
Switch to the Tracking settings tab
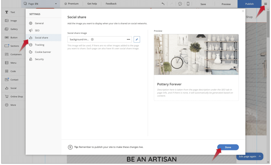[x=39, y=45]
